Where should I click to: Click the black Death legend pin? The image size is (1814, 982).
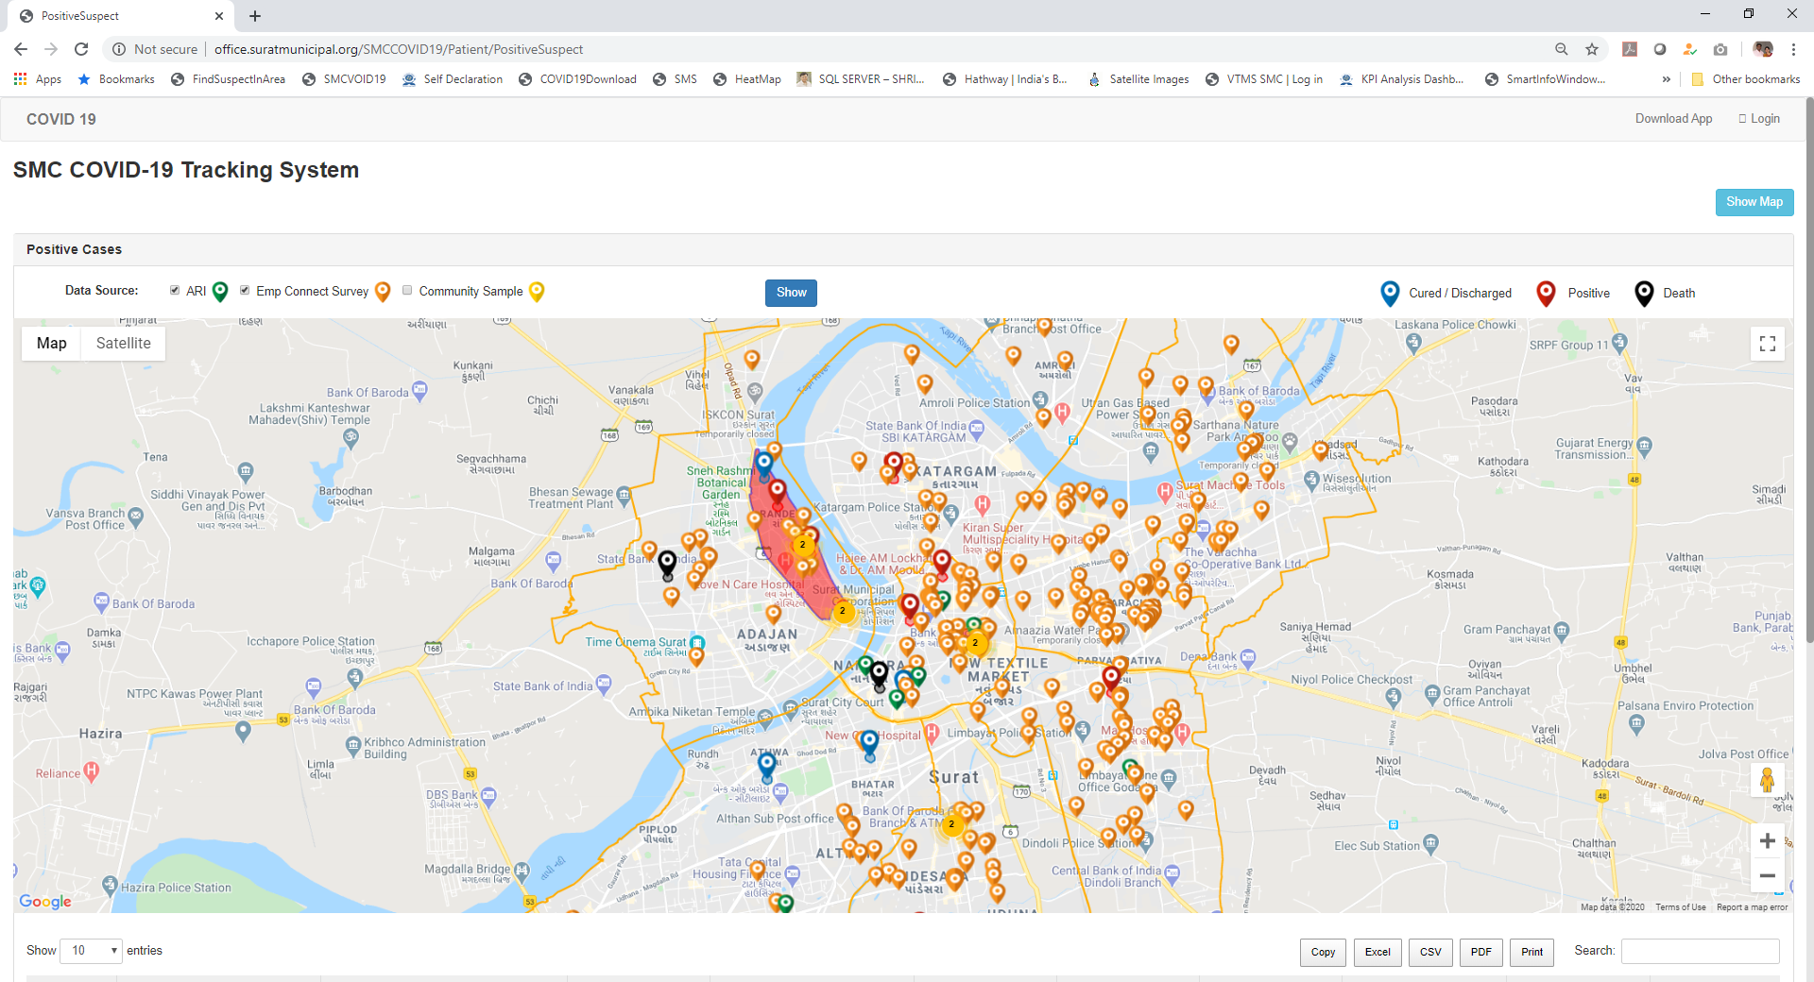click(1644, 294)
